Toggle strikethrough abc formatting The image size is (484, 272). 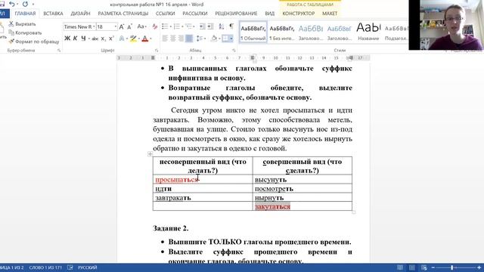(x=95, y=39)
